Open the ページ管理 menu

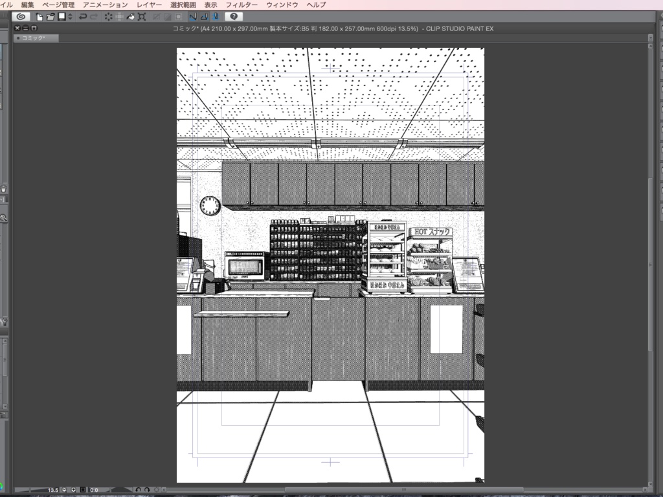tap(58, 5)
